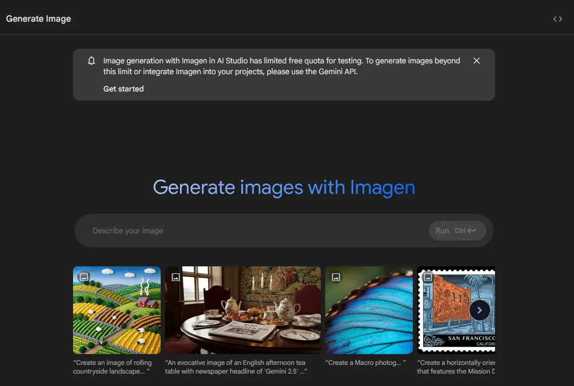
Task: Select the rolling countryside landscape prompt caption
Action: pos(113,367)
